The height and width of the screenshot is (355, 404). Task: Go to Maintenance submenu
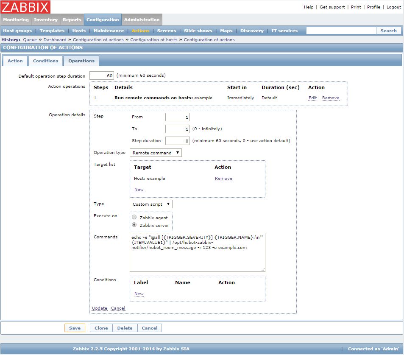click(x=109, y=31)
